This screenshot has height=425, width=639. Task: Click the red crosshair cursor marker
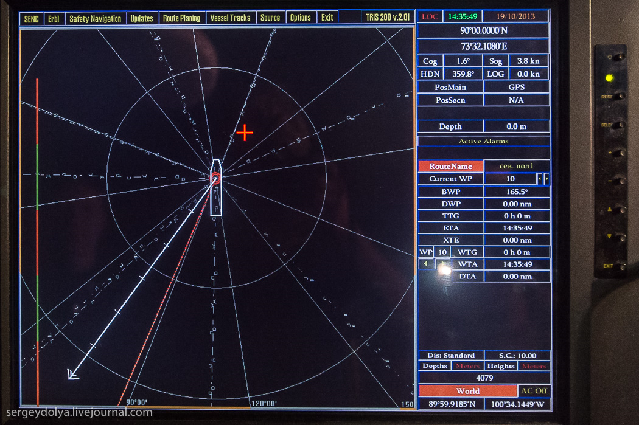click(245, 133)
